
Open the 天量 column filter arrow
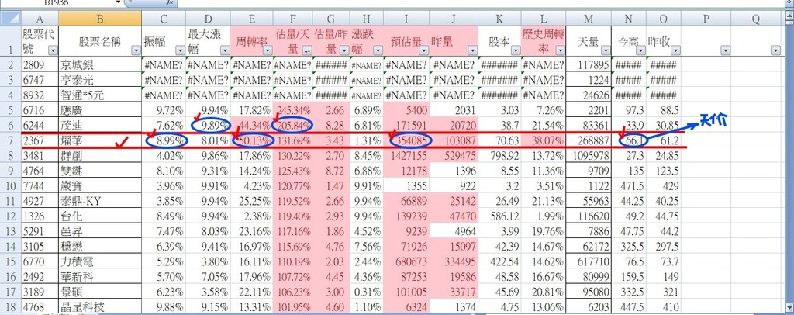coord(604,50)
